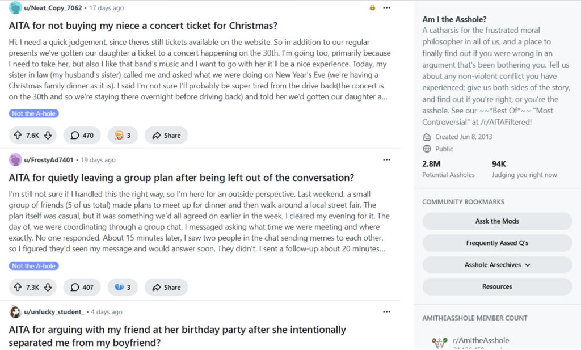Share the group plan post
Screen dimensions: 581x350
tap(166, 288)
